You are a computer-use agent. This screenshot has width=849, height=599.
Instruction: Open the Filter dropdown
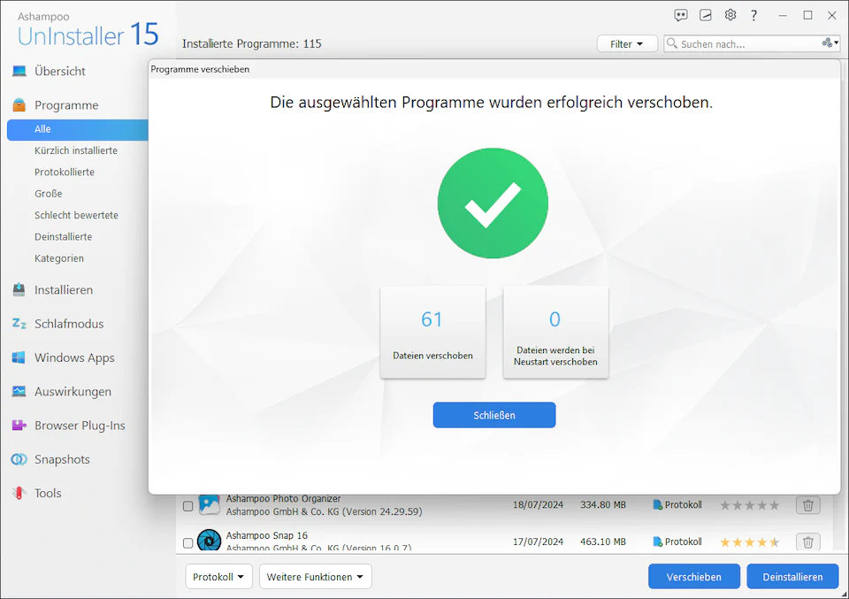point(627,44)
